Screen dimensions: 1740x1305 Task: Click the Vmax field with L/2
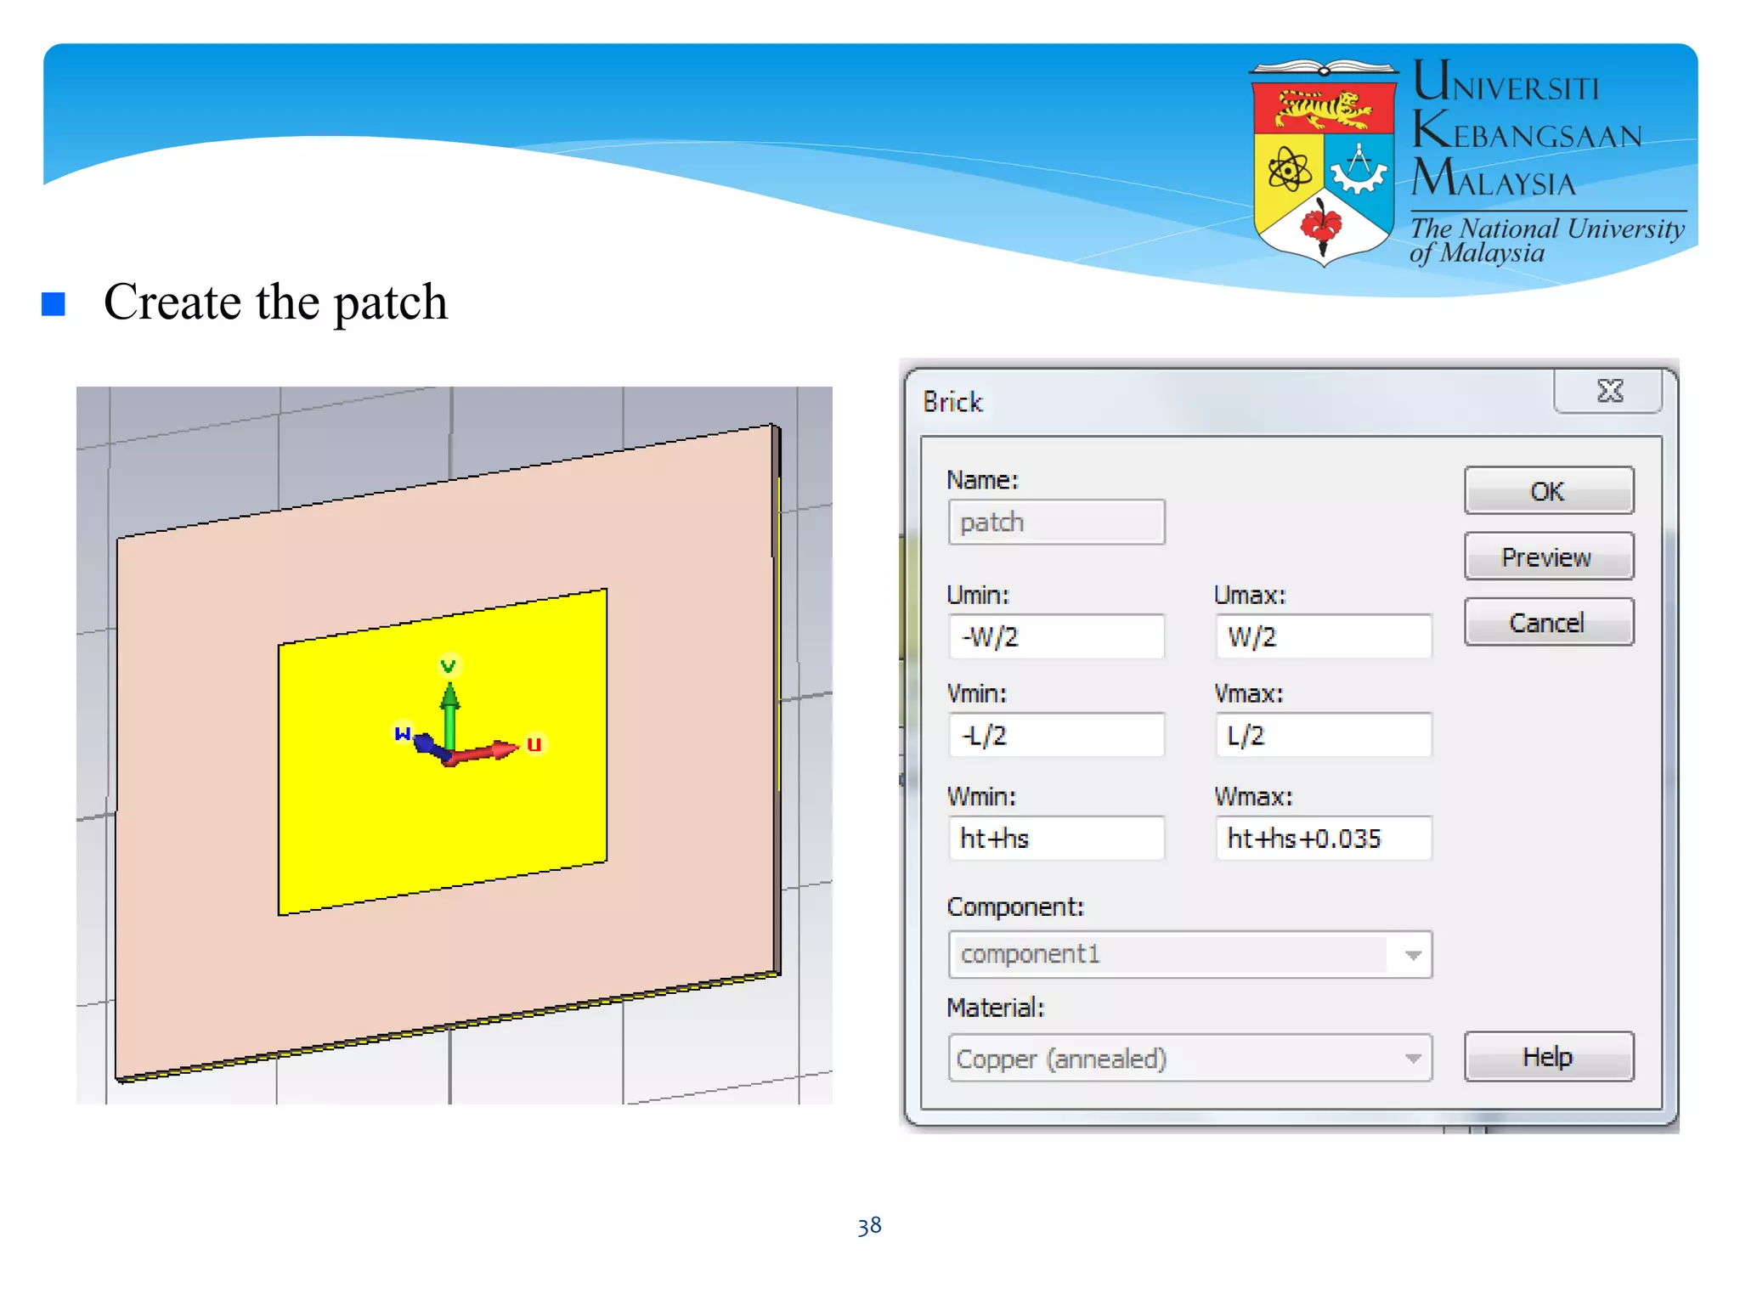point(1323,735)
